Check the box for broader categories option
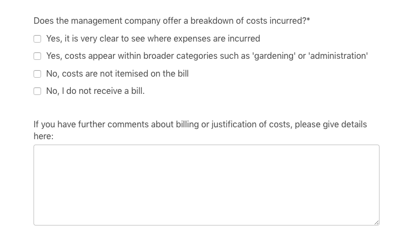Viewport: 399px width, 239px height. click(x=37, y=56)
